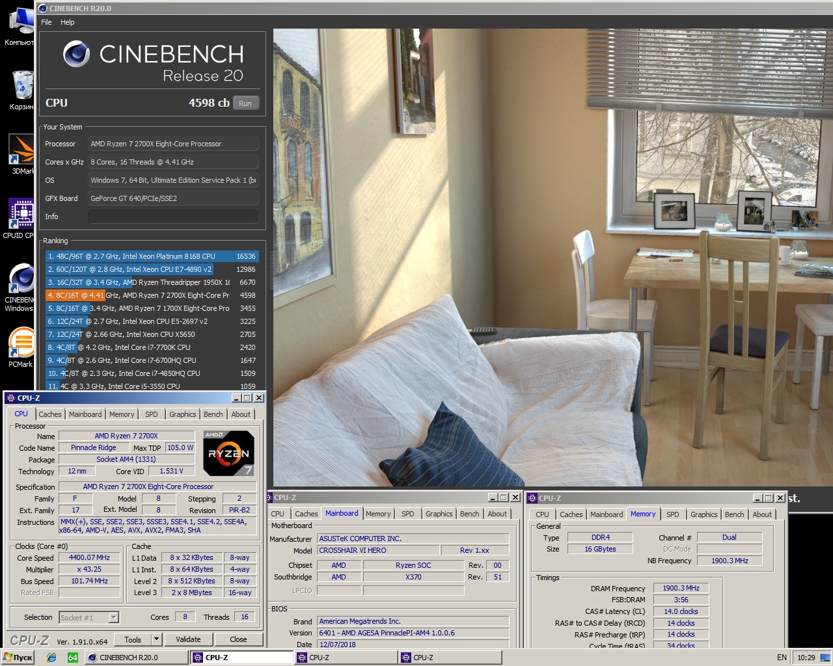Open SPD tab in front CPU-Z window
The image size is (833, 666).
pos(152,414)
